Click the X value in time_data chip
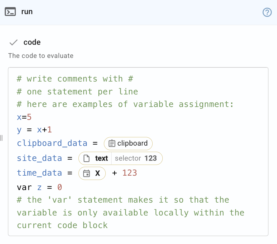Image resolution: width=277 pixels, height=244 pixels. click(x=97, y=173)
